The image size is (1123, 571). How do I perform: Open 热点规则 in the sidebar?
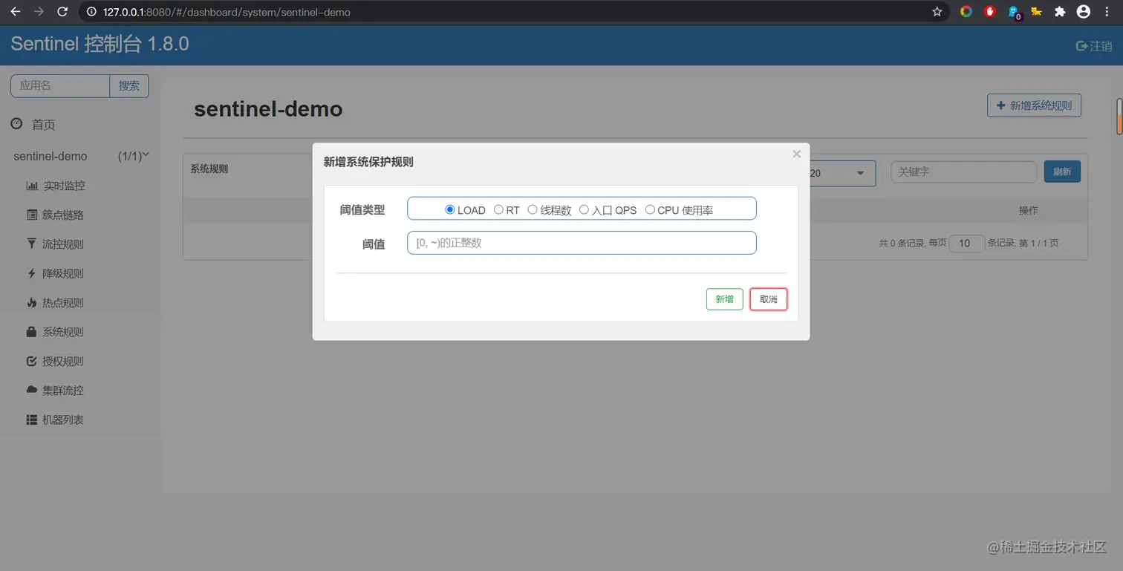(55, 302)
